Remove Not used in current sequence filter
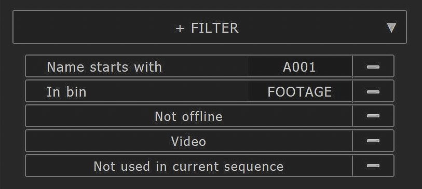Screen dimensions: 422x189 pyautogui.click(x=373, y=166)
